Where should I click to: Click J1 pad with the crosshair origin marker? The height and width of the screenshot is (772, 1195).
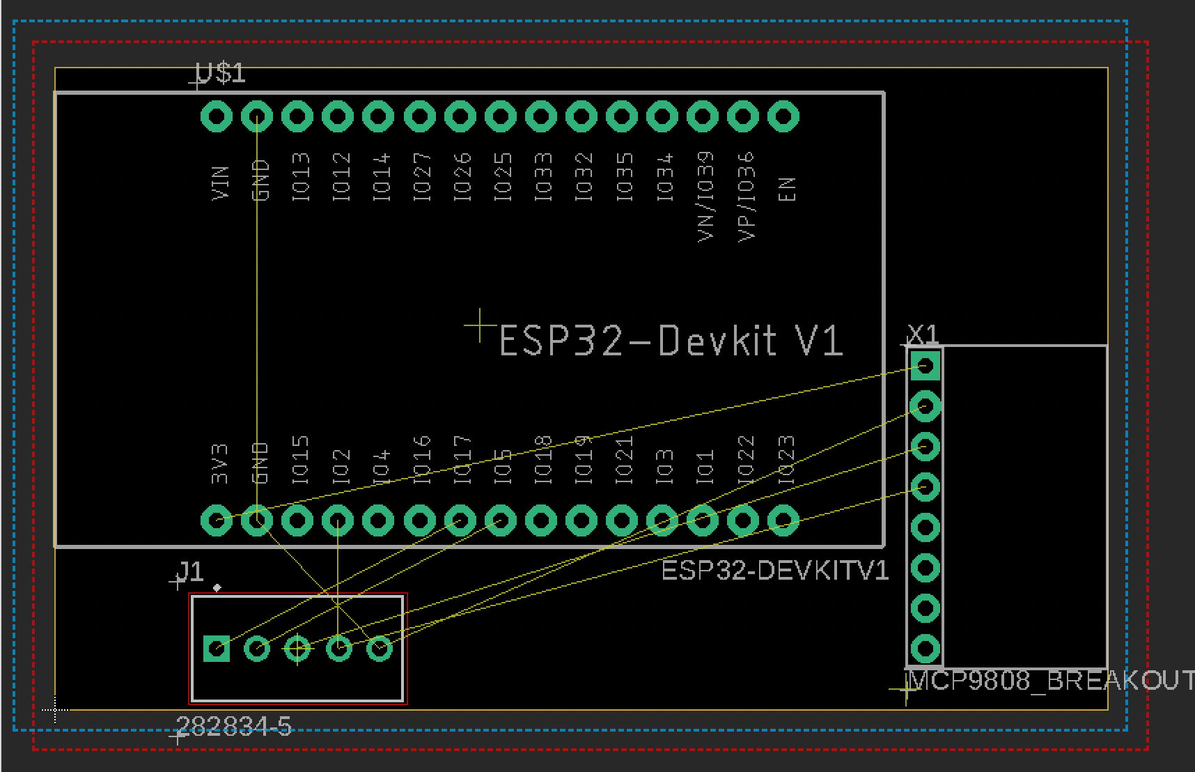coord(297,649)
